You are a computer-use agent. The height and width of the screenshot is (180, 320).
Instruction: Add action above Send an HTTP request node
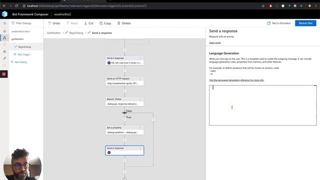(x=124, y=70)
